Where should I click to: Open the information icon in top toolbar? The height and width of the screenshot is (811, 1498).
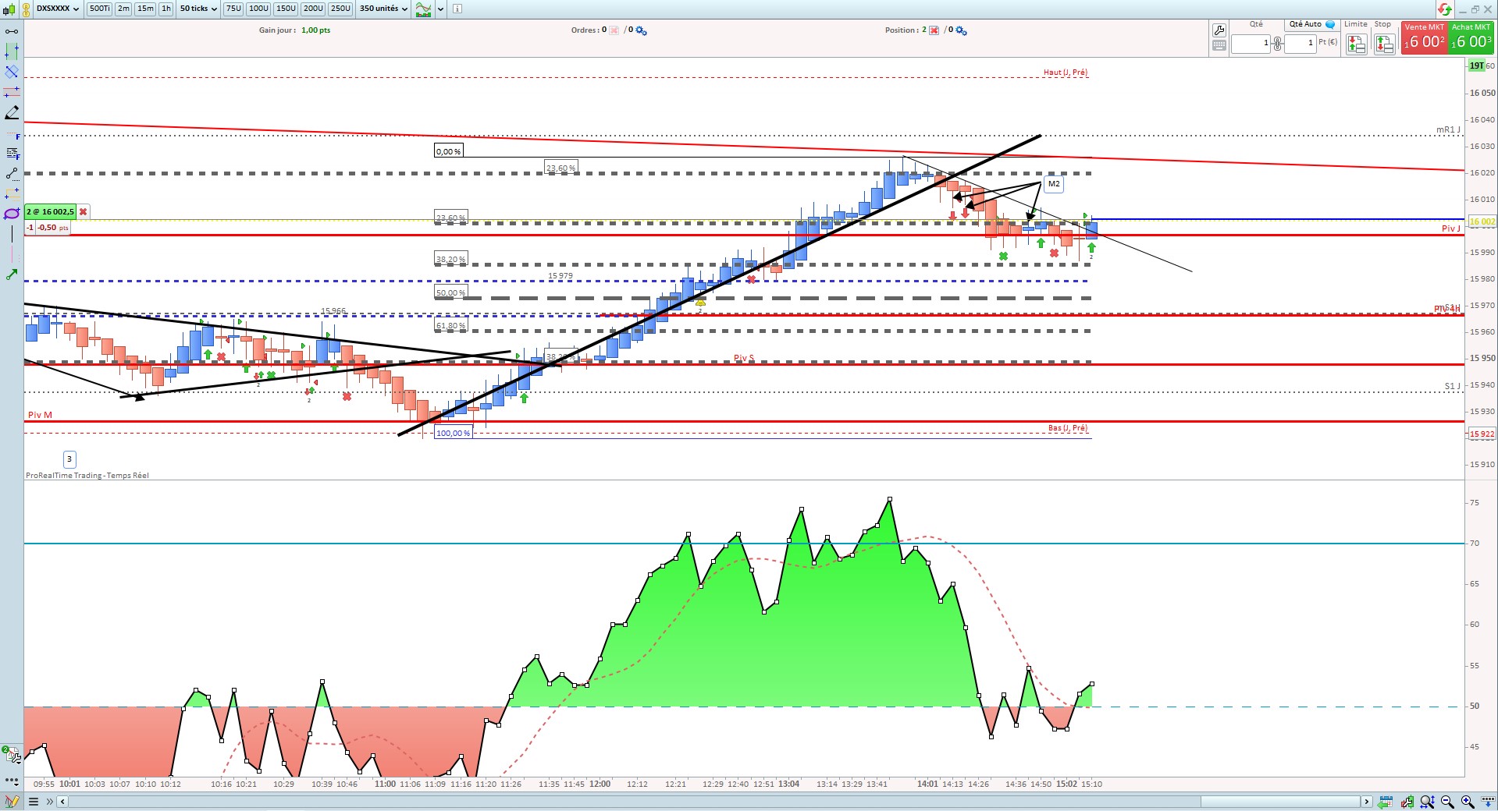[457, 9]
